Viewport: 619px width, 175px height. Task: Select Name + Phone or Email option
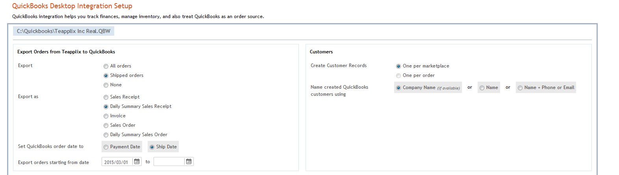[x=520, y=88]
